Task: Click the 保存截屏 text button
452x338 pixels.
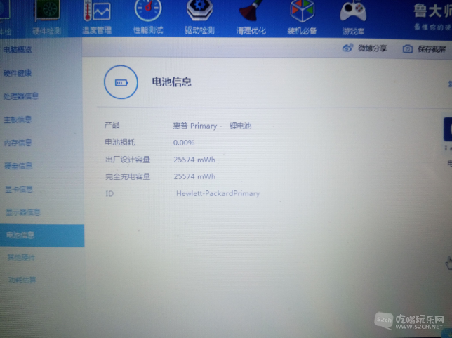Action: (x=432, y=49)
